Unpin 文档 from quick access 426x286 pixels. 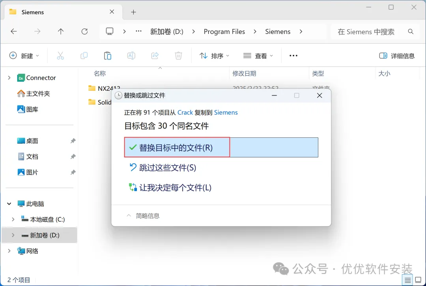click(73, 157)
